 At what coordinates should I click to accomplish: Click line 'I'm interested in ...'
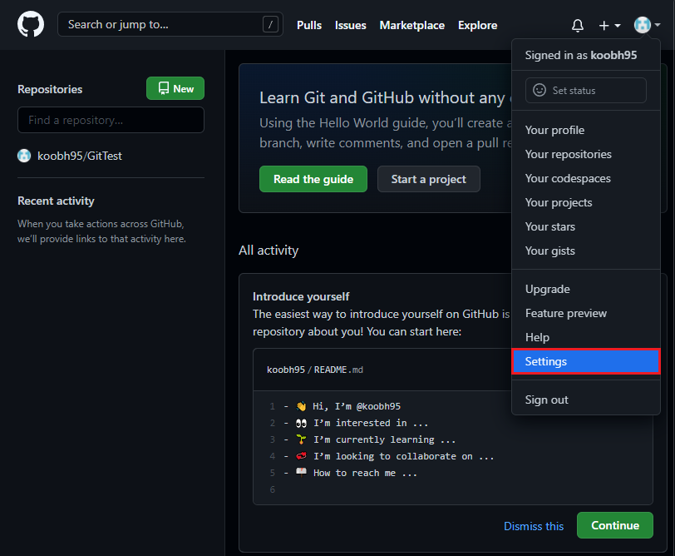pyautogui.click(x=371, y=424)
